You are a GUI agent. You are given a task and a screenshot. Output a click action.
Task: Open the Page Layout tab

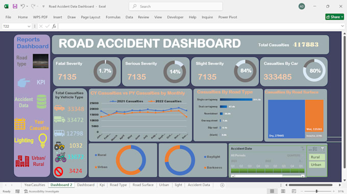90,17
